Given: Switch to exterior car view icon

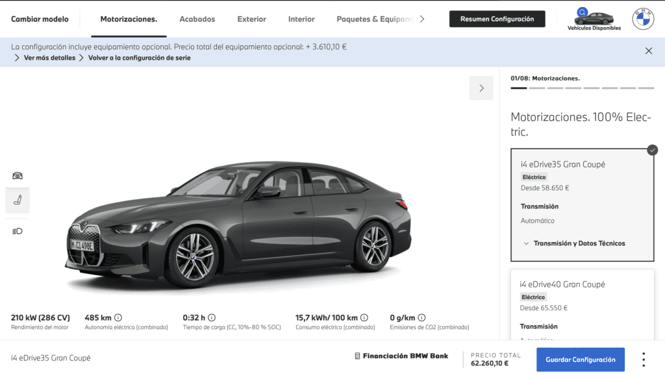Looking at the screenshot, I should [18, 175].
